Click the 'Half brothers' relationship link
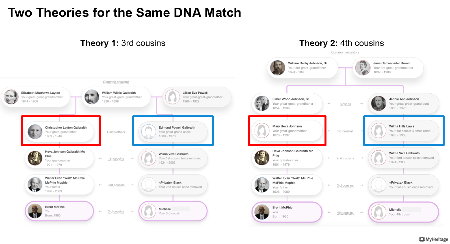 point(116,132)
